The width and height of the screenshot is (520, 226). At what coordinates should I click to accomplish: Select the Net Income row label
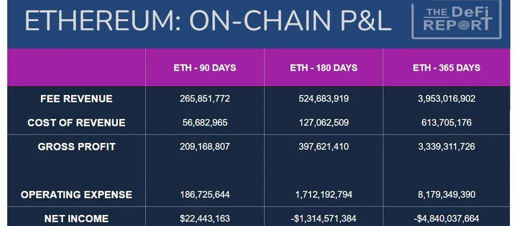point(76,219)
